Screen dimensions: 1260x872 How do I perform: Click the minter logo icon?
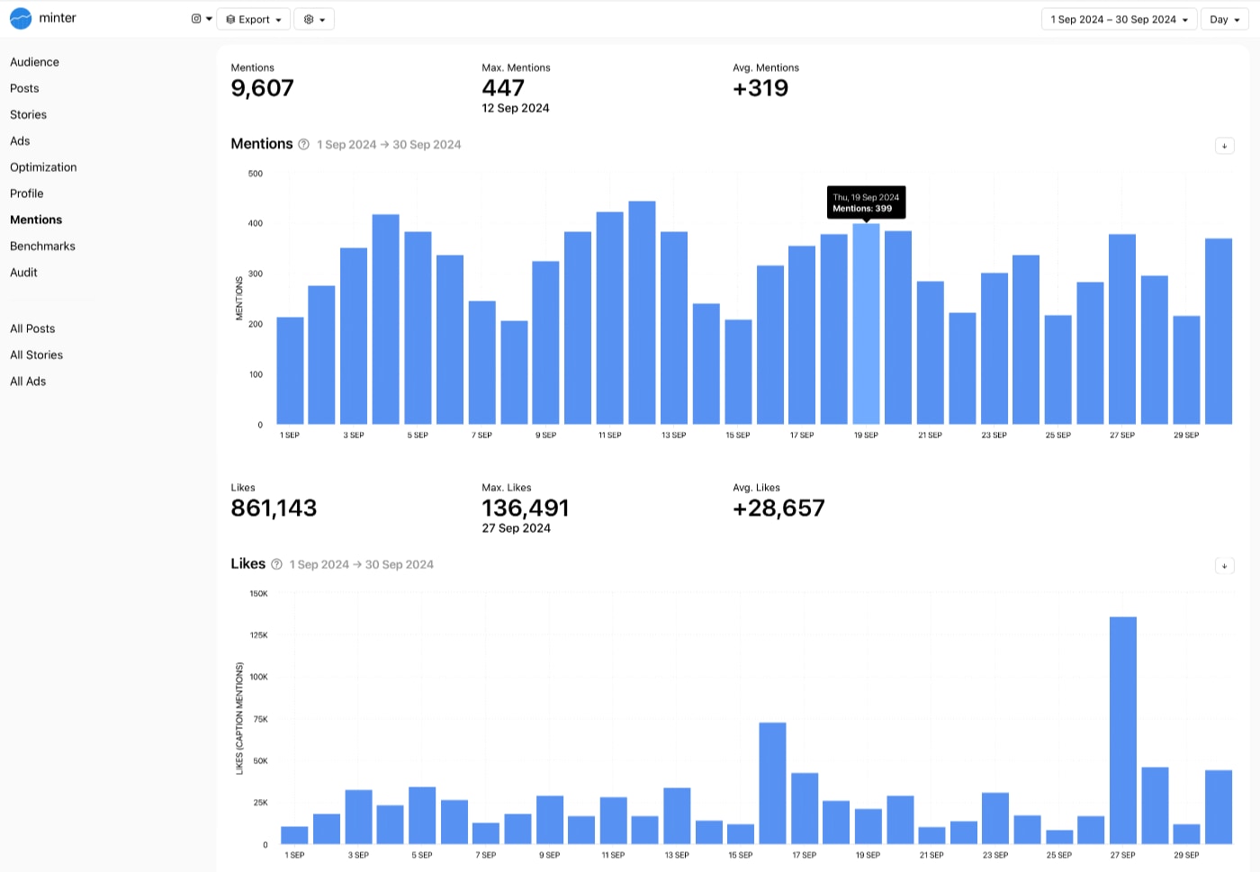coord(21,18)
